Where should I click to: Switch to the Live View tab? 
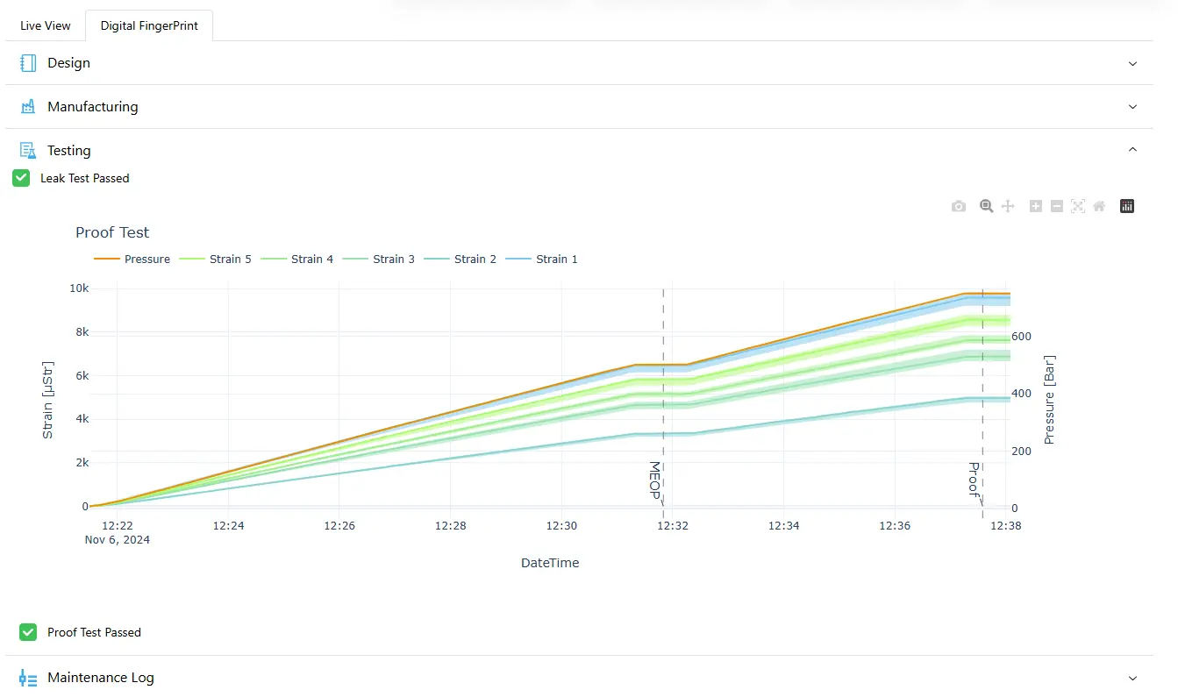tap(46, 25)
